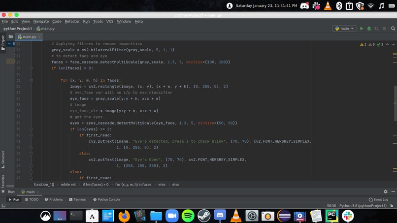Switch to the Terminal tool tab
The height and width of the screenshot is (223, 397).
[x=77, y=199]
